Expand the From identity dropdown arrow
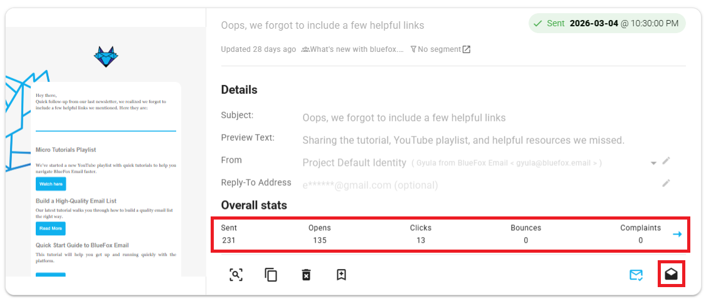The image size is (706, 299). pyautogui.click(x=653, y=163)
